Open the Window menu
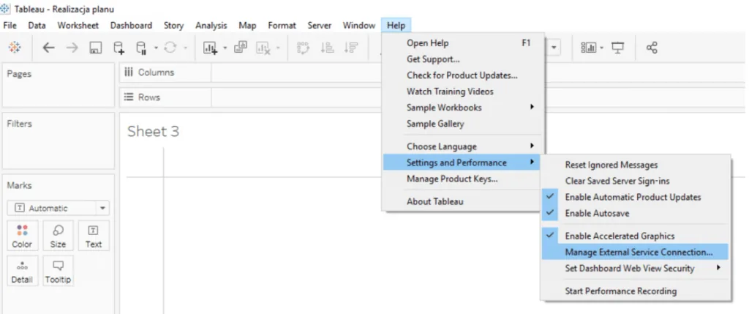This screenshot has width=749, height=314. (358, 26)
